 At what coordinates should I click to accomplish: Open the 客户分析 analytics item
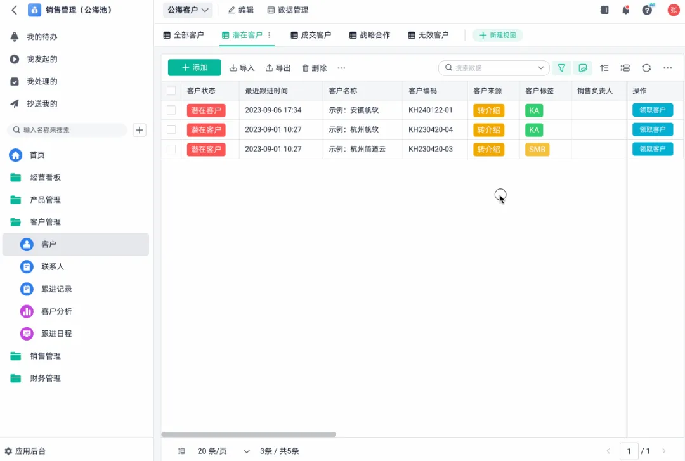pos(57,311)
